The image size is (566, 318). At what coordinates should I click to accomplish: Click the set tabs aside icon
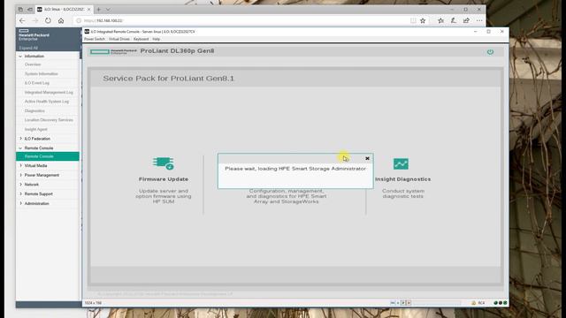pyautogui.click(x=29, y=10)
